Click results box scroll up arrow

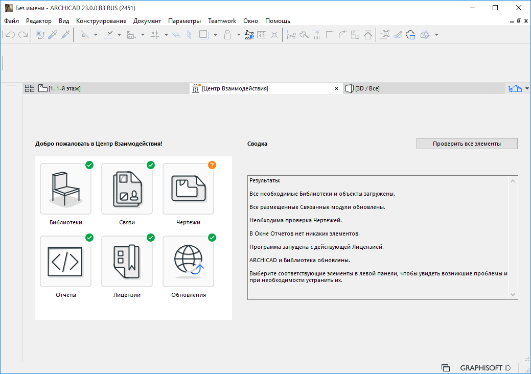coord(513,181)
